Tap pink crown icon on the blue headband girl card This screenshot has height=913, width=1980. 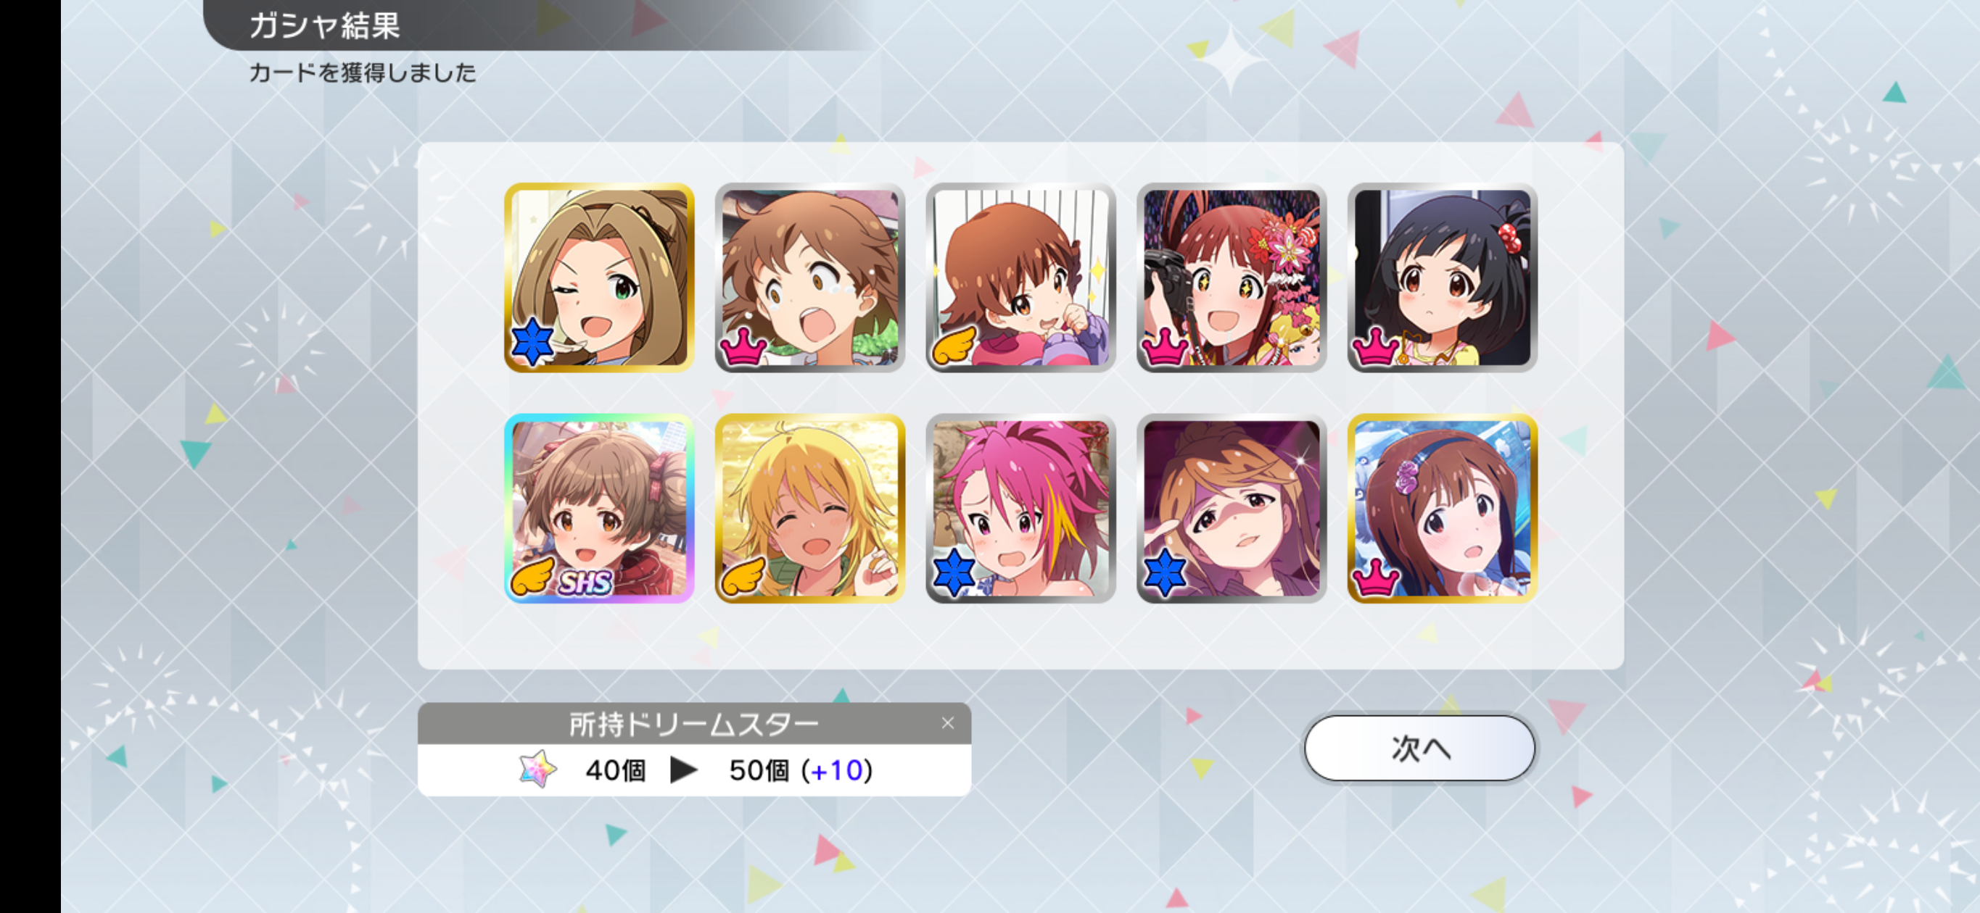tap(1375, 577)
